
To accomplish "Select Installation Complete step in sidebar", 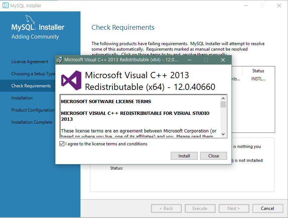I will tap(32, 122).
